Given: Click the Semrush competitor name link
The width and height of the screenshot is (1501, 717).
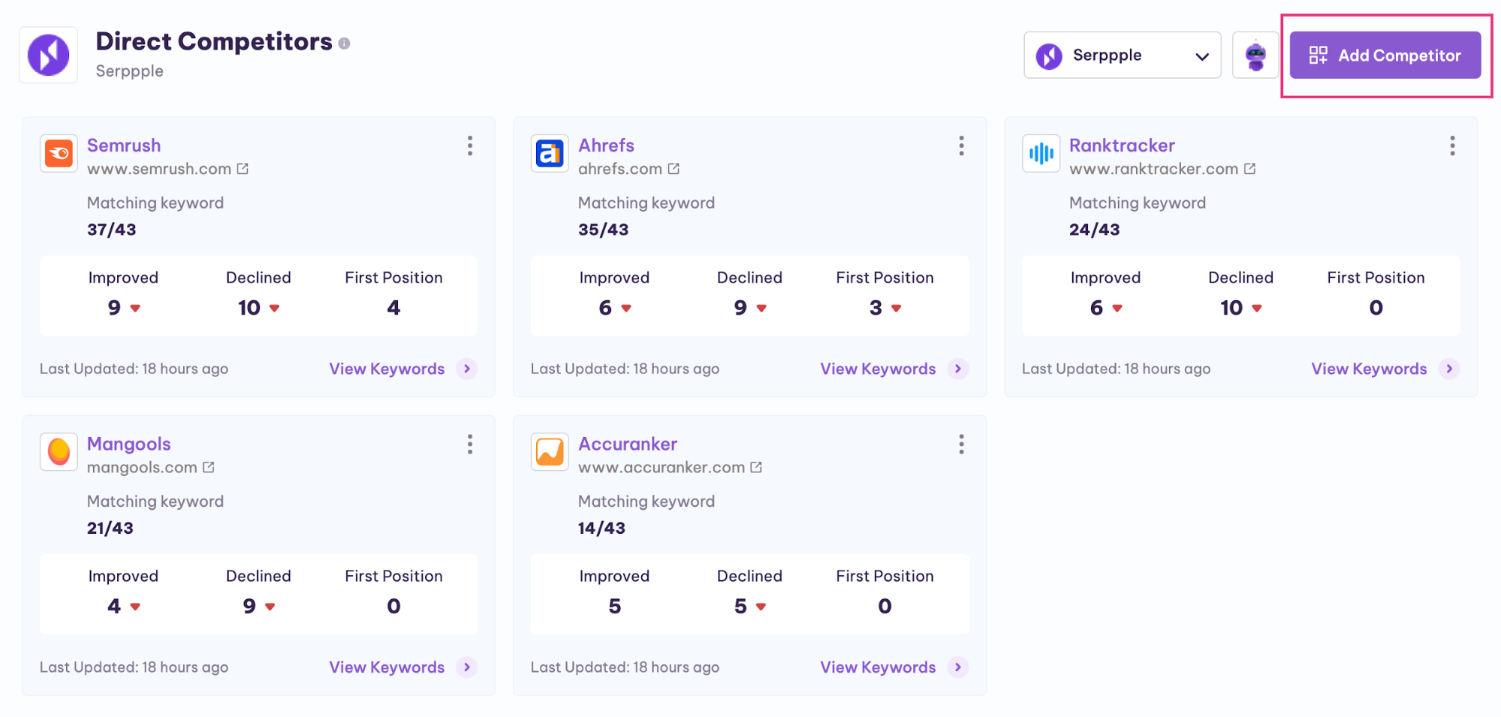Looking at the screenshot, I should pyautogui.click(x=124, y=145).
